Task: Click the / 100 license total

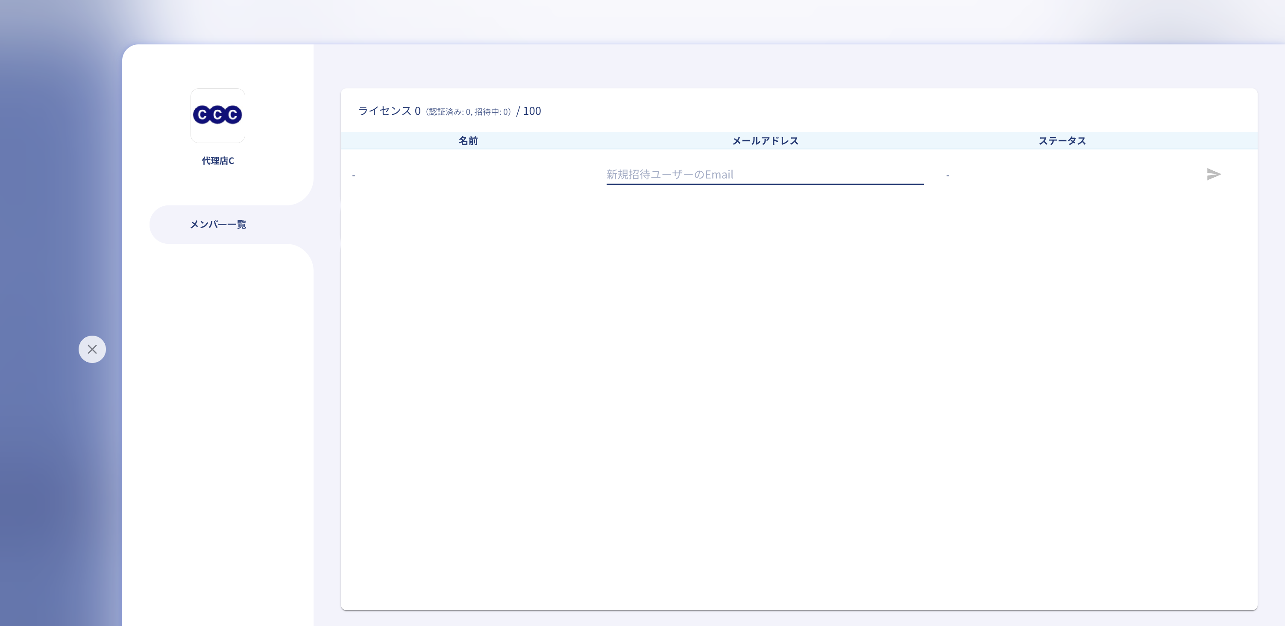Action: click(529, 111)
